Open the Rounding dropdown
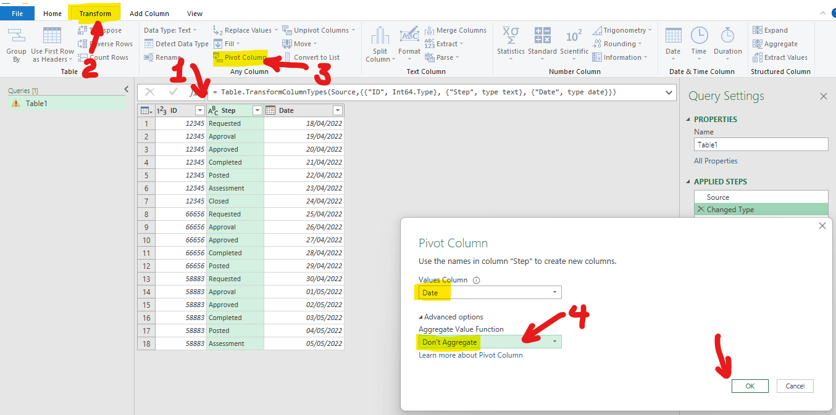This screenshot has width=836, height=415. (617, 44)
